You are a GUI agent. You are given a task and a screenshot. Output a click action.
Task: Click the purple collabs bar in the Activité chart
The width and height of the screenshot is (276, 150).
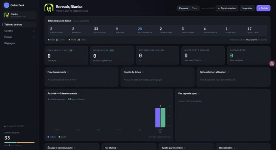click(x=157, y=118)
